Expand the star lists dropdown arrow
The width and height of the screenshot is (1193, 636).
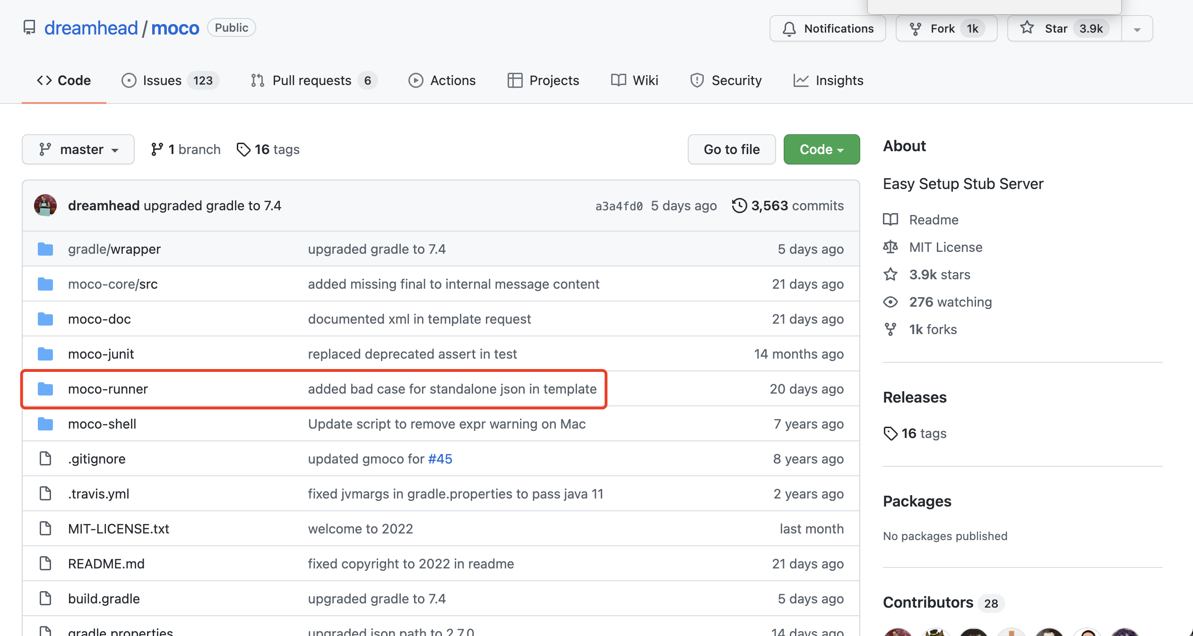click(x=1137, y=29)
